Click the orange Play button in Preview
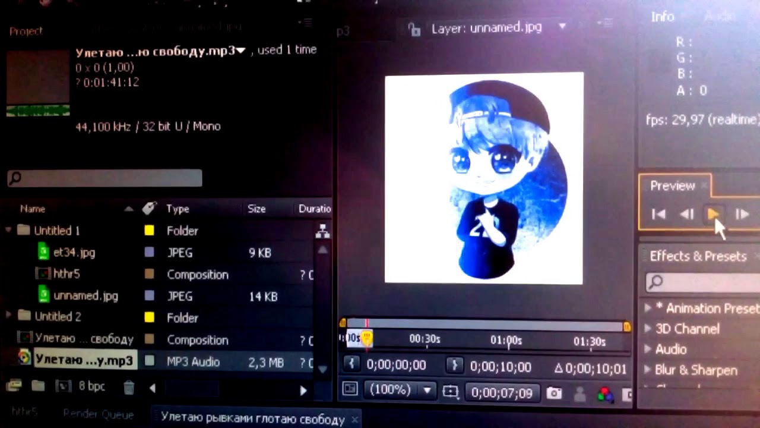 point(713,214)
